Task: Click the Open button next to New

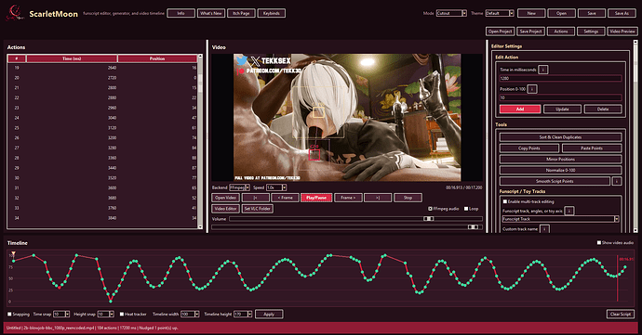Action: 561,13
